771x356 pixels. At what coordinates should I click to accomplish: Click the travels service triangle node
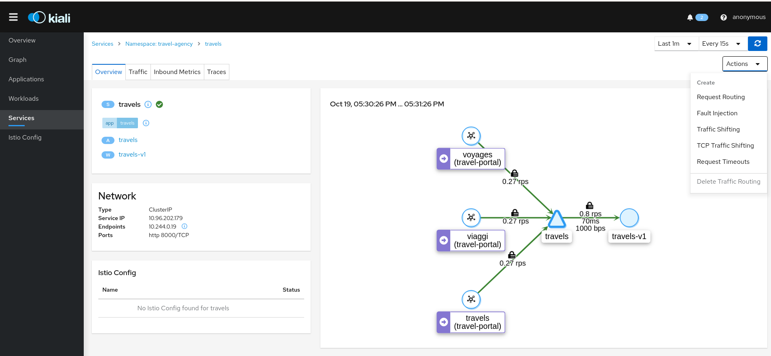[x=557, y=219]
